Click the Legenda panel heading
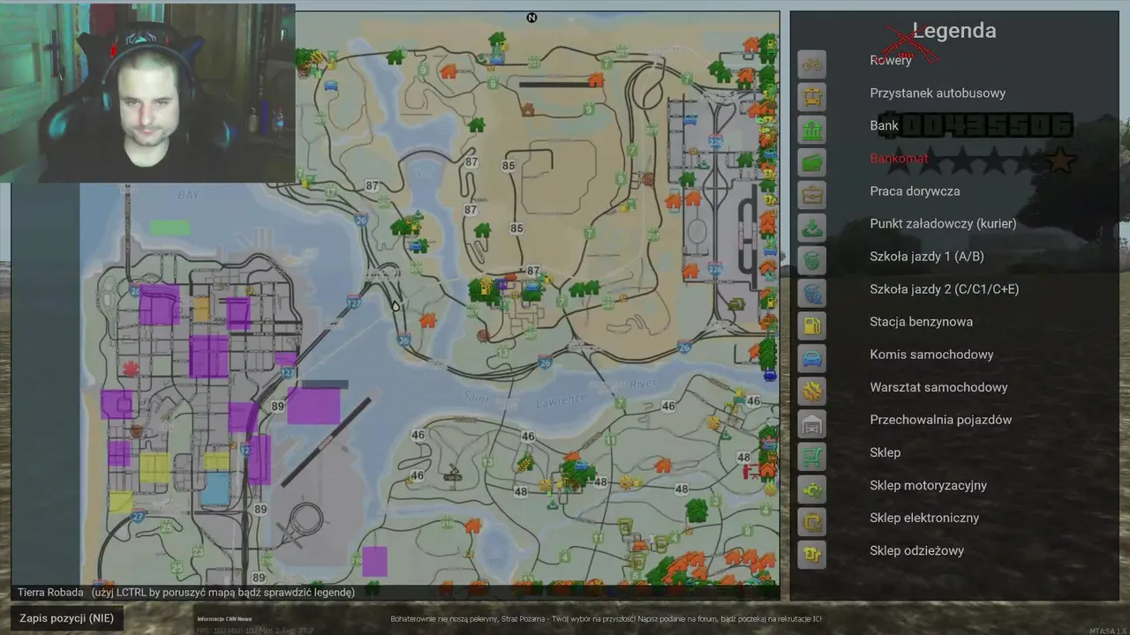Image resolution: width=1130 pixels, height=635 pixels. 953,31
